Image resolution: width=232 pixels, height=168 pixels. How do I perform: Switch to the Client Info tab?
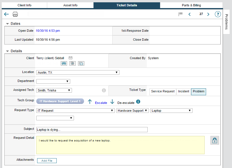point(24,5)
